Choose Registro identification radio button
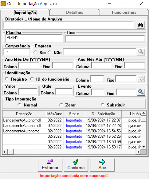 tap(7, 79)
